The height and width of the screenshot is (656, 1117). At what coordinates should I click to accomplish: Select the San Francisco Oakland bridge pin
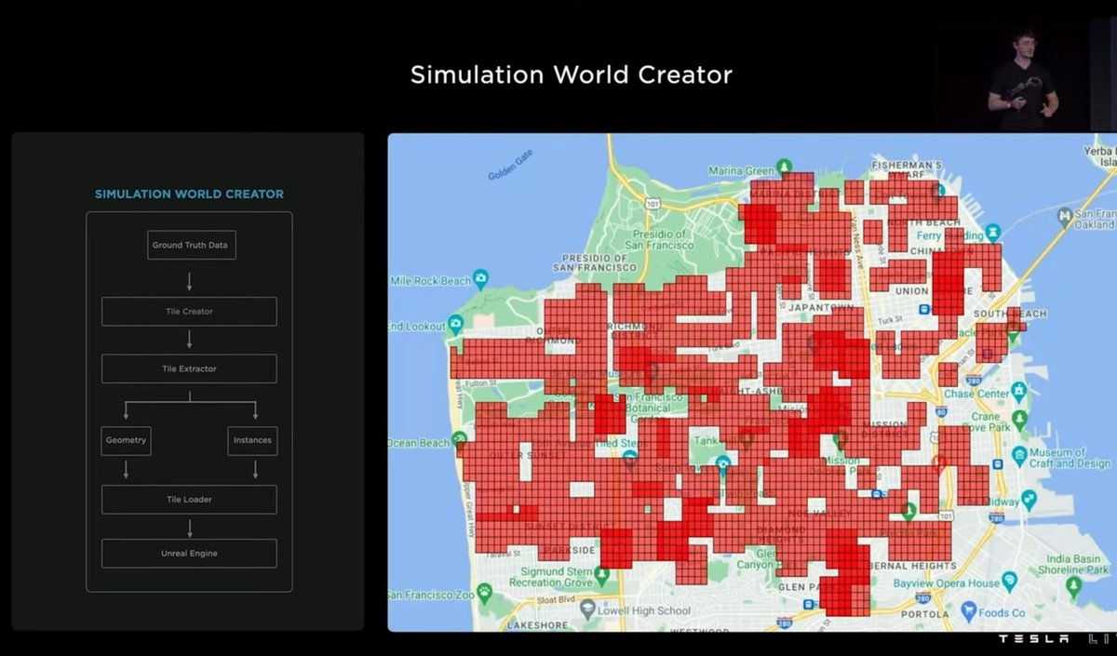1065,216
